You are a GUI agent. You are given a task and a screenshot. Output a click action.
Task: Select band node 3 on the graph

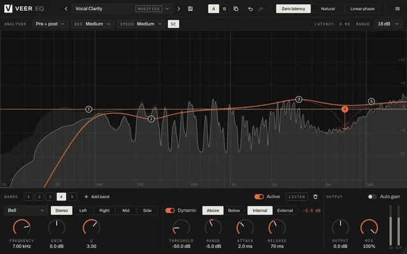(x=299, y=99)
